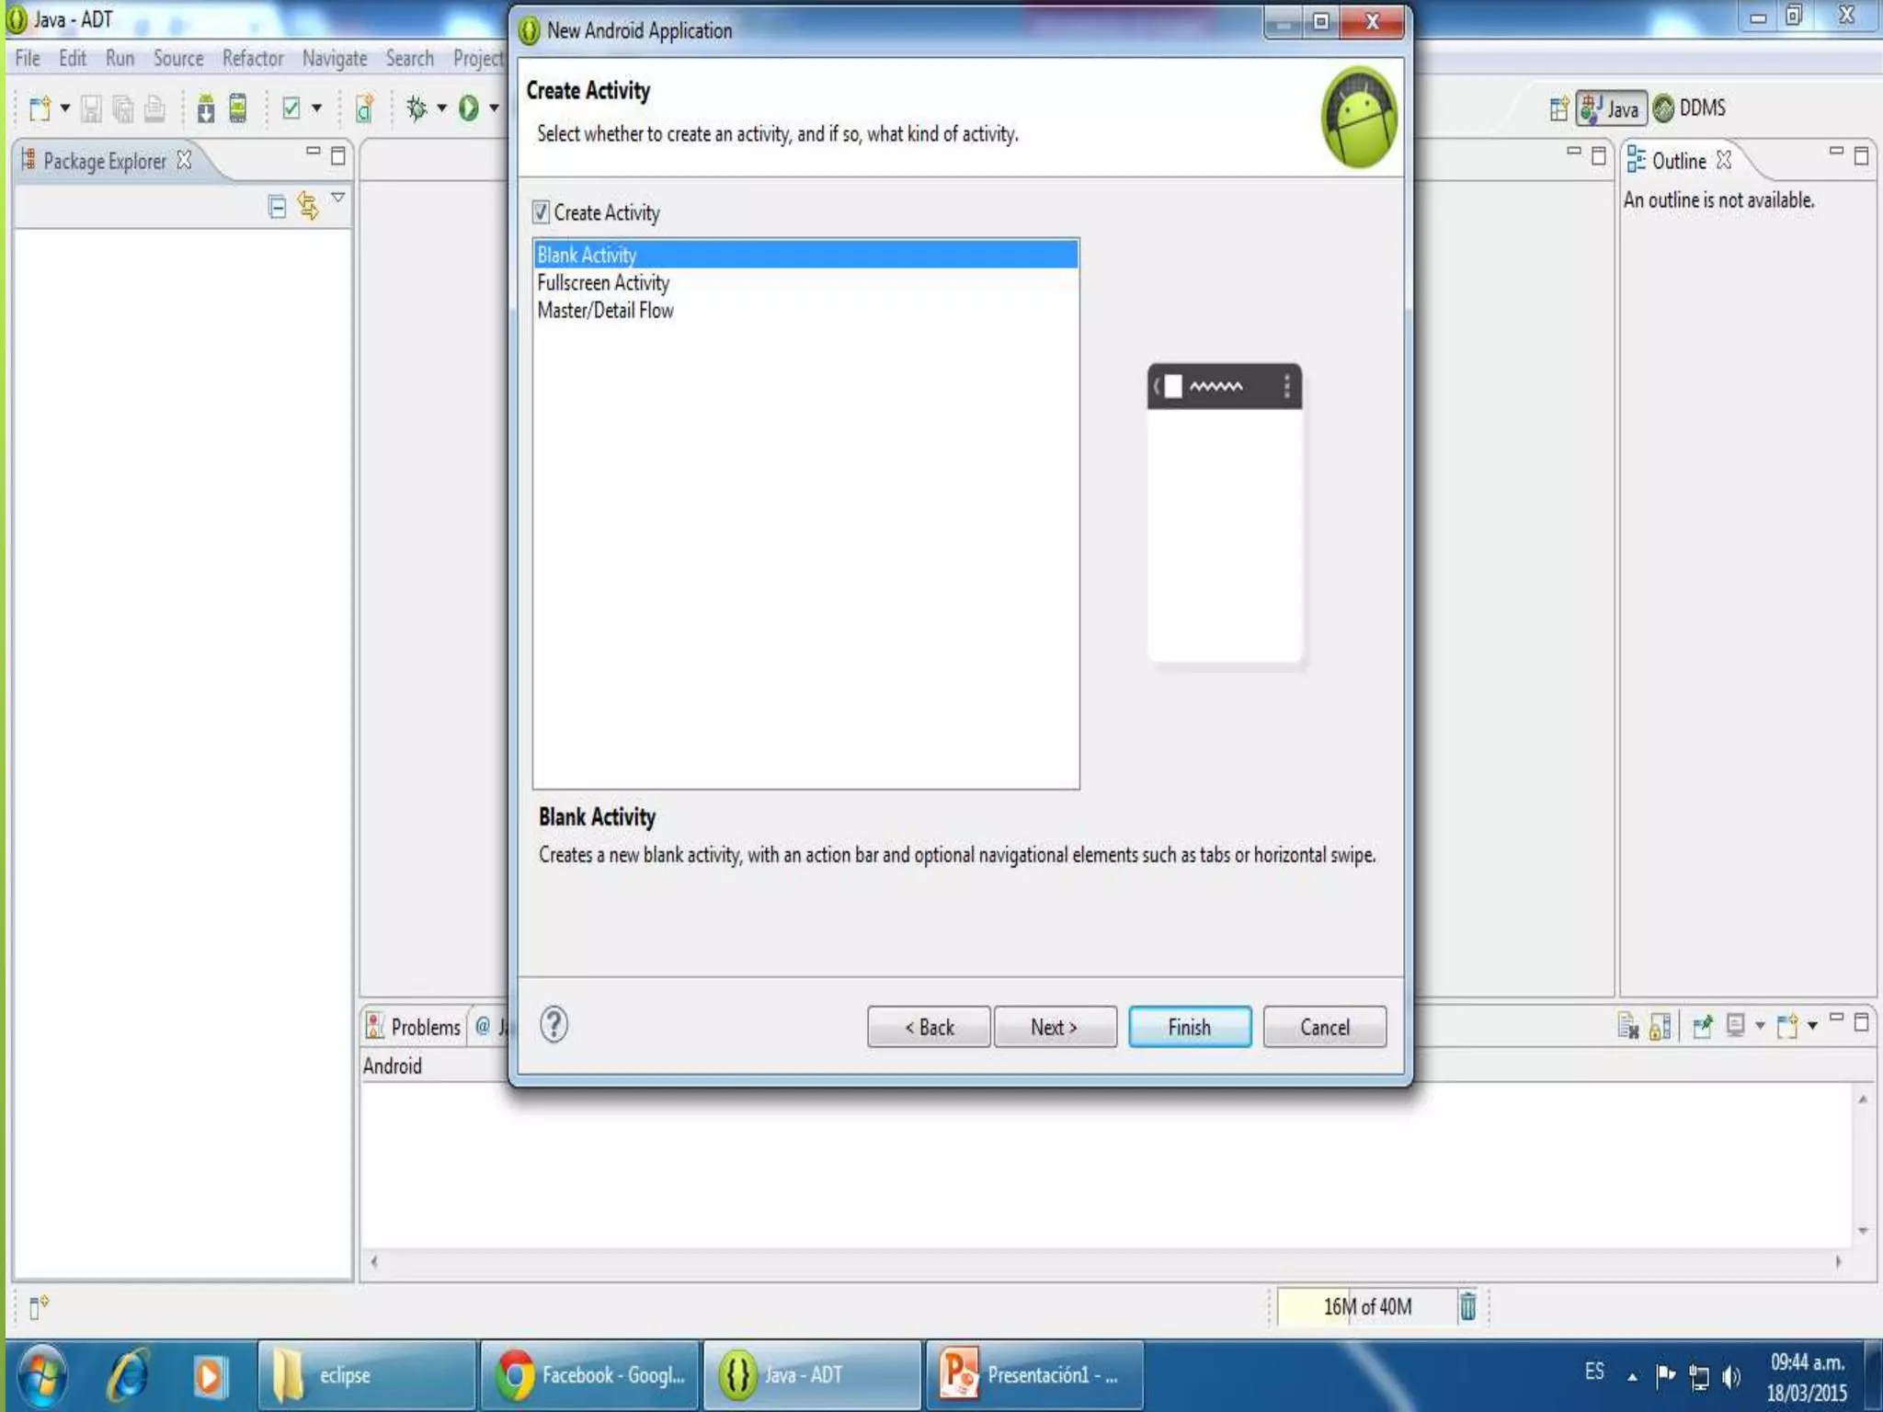Screen dimensions: 1883x1412
Task: Expand the New wizard dropdown arrow
Action: pyautogui.click(x=65, y=108)
